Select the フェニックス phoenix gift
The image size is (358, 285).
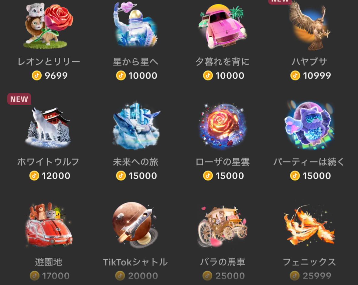pos(309,225)
